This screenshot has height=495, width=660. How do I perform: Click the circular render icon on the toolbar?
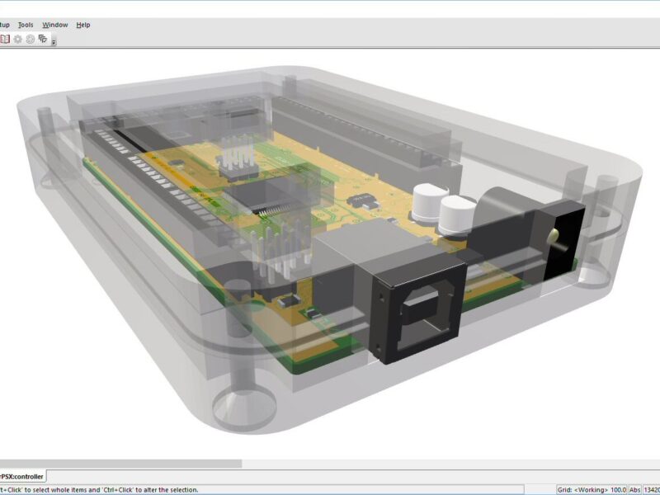pos(30,38)
